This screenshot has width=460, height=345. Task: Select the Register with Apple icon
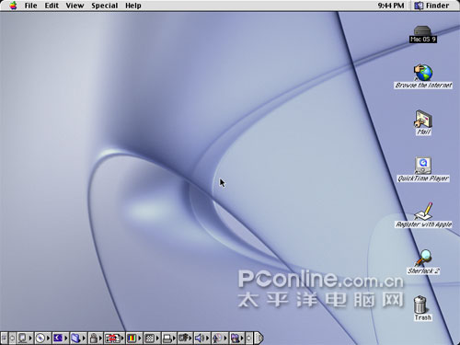point(423,215)
